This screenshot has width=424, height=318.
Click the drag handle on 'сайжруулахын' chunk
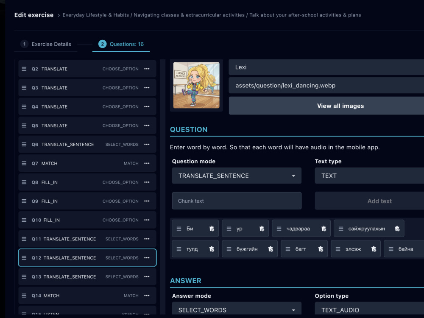tap(341, 229)
